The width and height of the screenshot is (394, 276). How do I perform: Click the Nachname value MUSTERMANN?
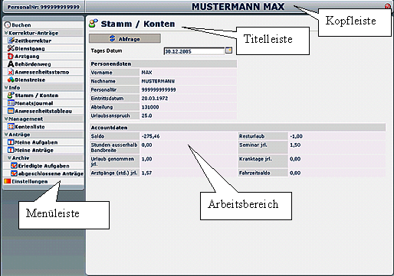coord(158,81)
